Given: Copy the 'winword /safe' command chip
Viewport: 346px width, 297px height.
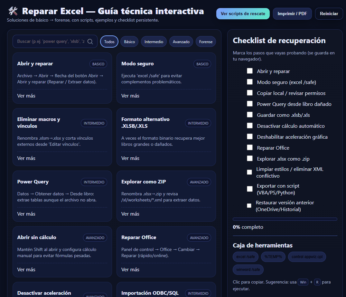Looking at the screenshot, I should tap(248, 270).
